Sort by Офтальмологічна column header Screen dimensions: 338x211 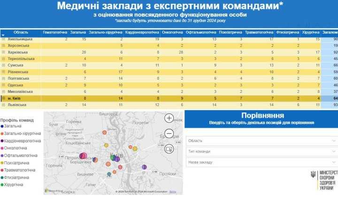[201, 32]
